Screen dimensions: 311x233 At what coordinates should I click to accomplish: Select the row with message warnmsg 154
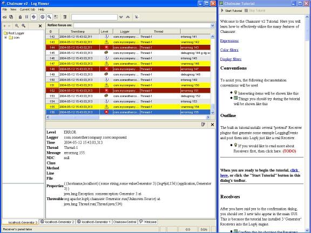(128, 107)
